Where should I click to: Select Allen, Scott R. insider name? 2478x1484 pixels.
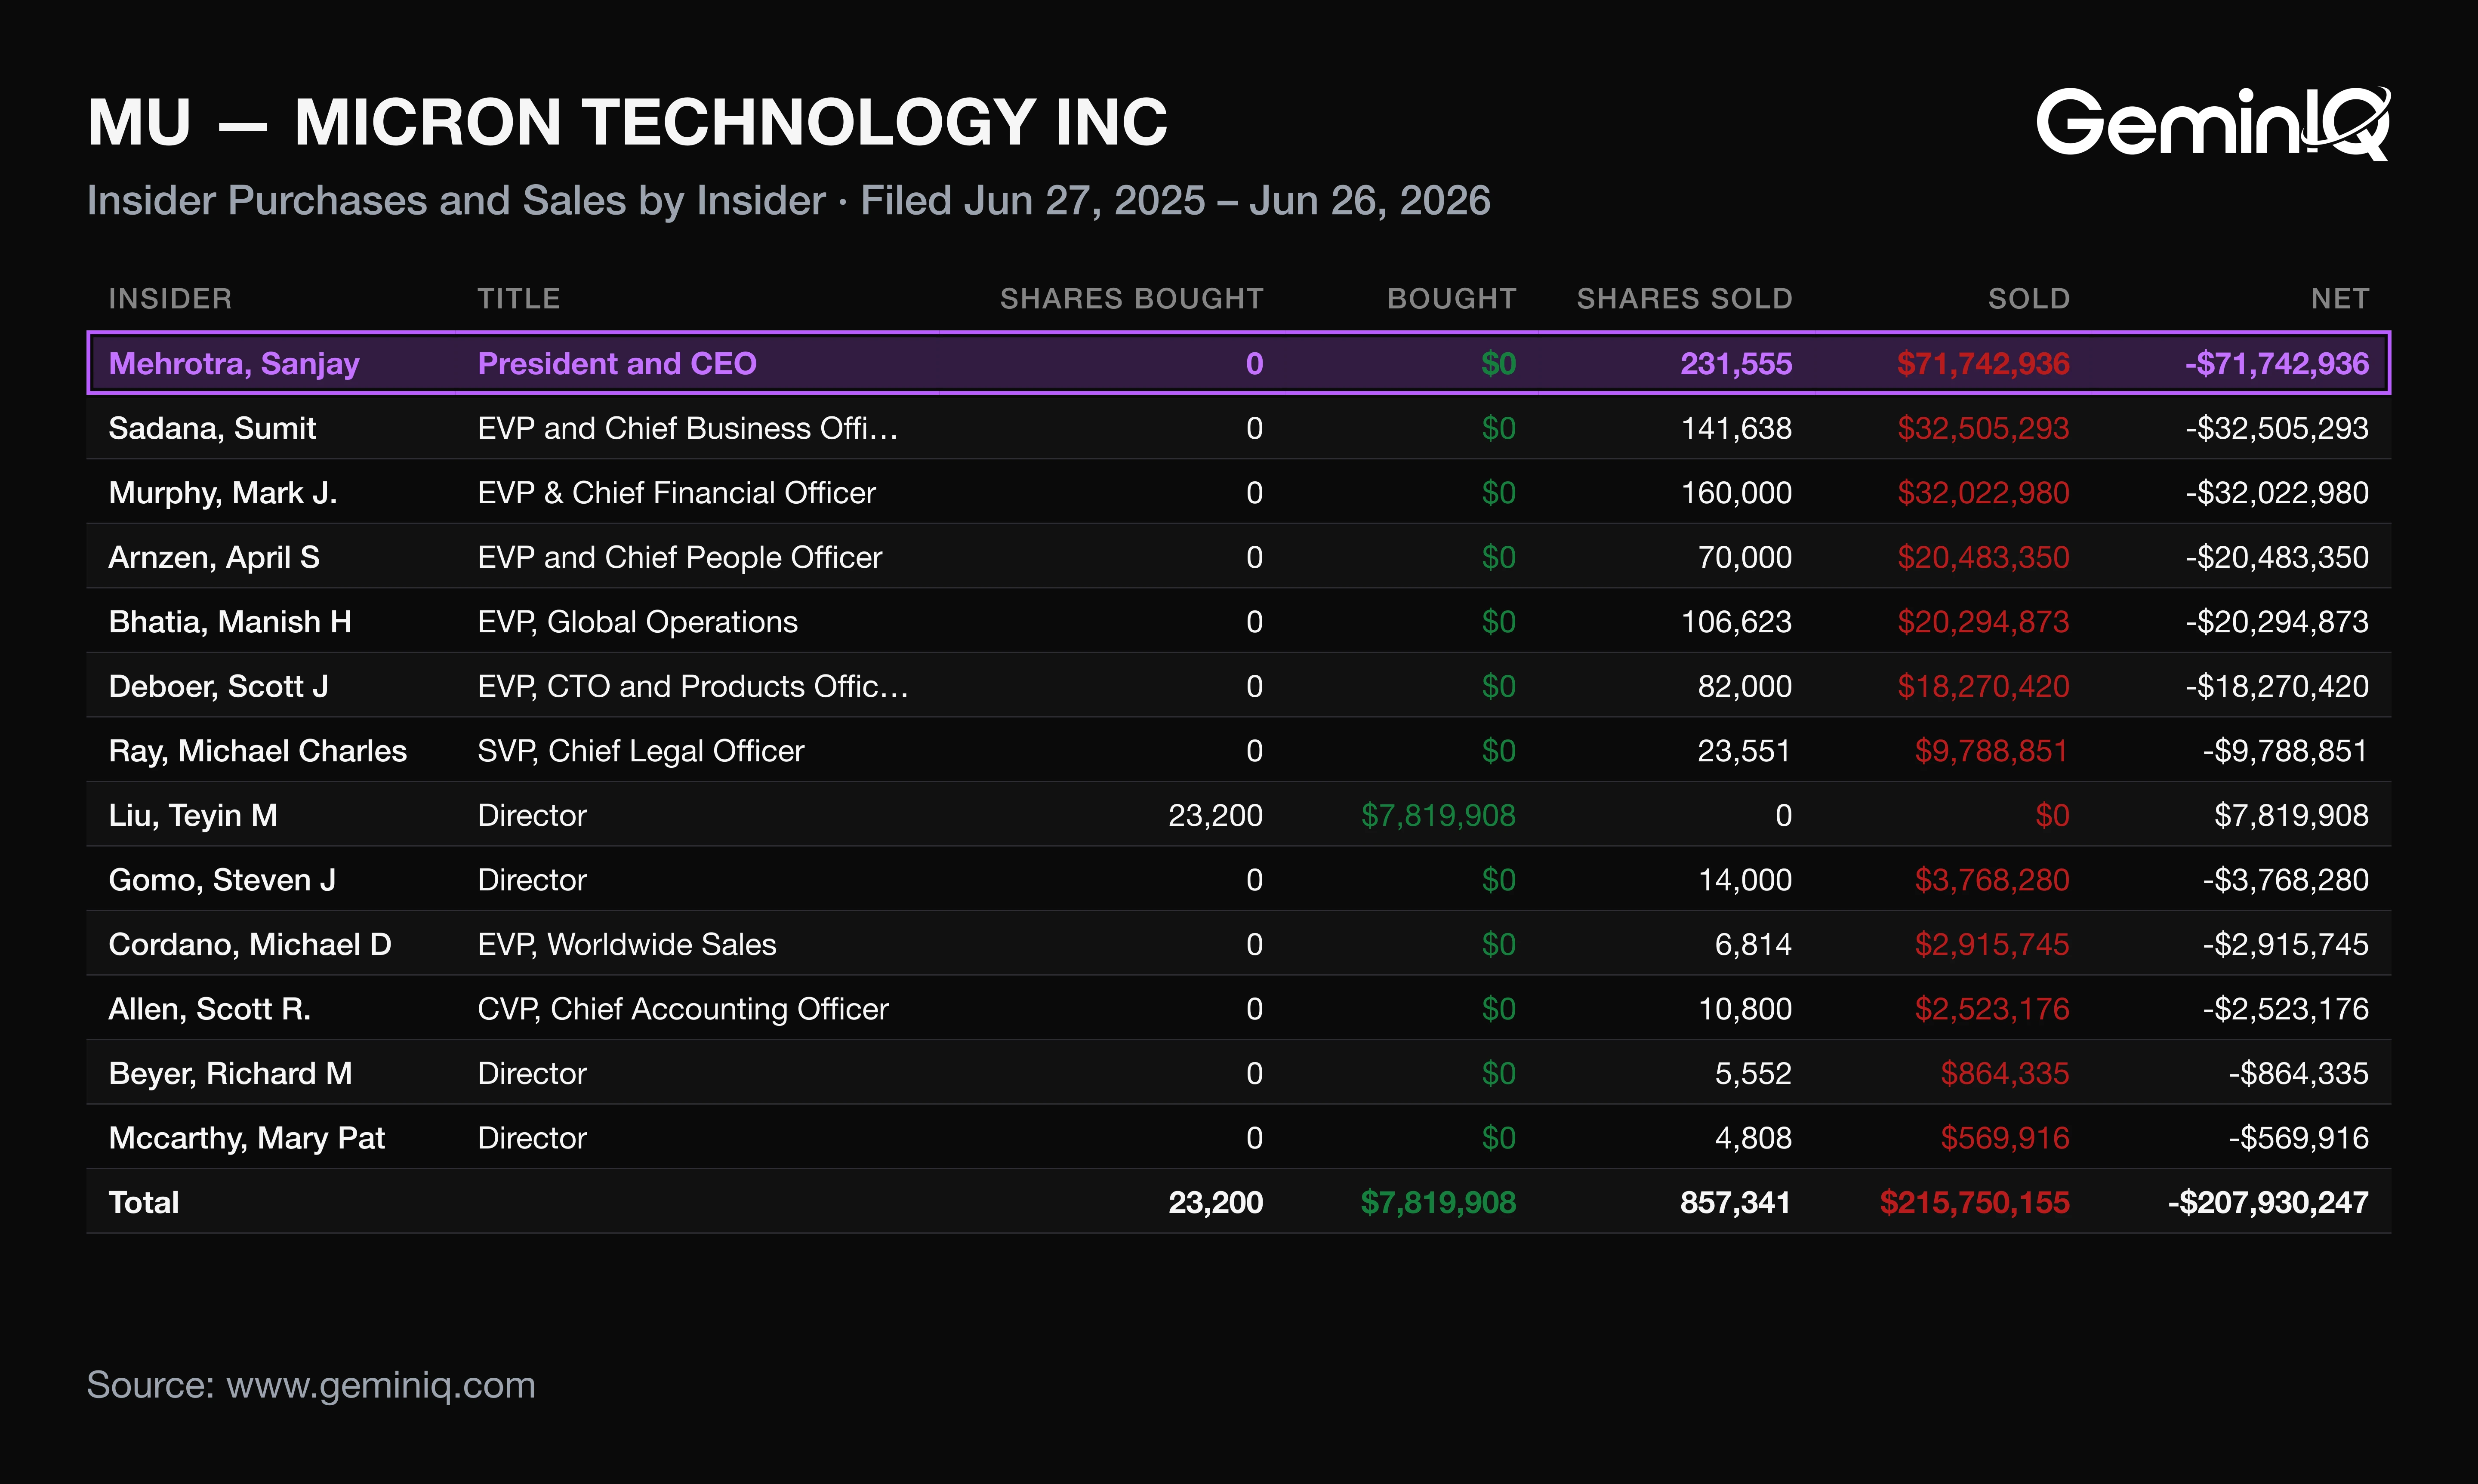pyautogui.click(x=209, y=1009)
